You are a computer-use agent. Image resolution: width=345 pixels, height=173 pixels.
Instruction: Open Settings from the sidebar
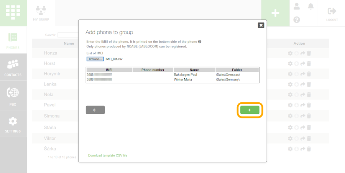tap(13, 124)
